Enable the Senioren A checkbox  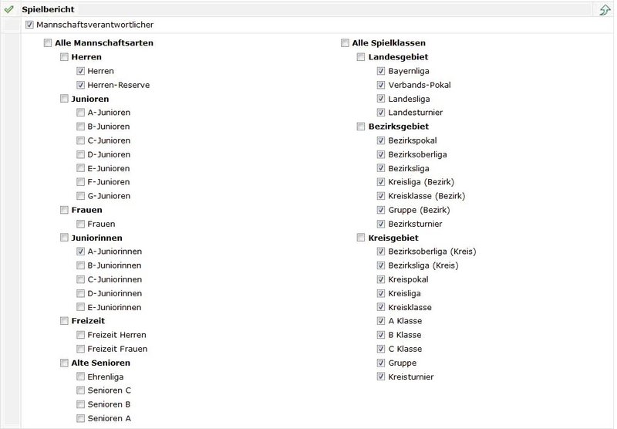click(81, 418)
